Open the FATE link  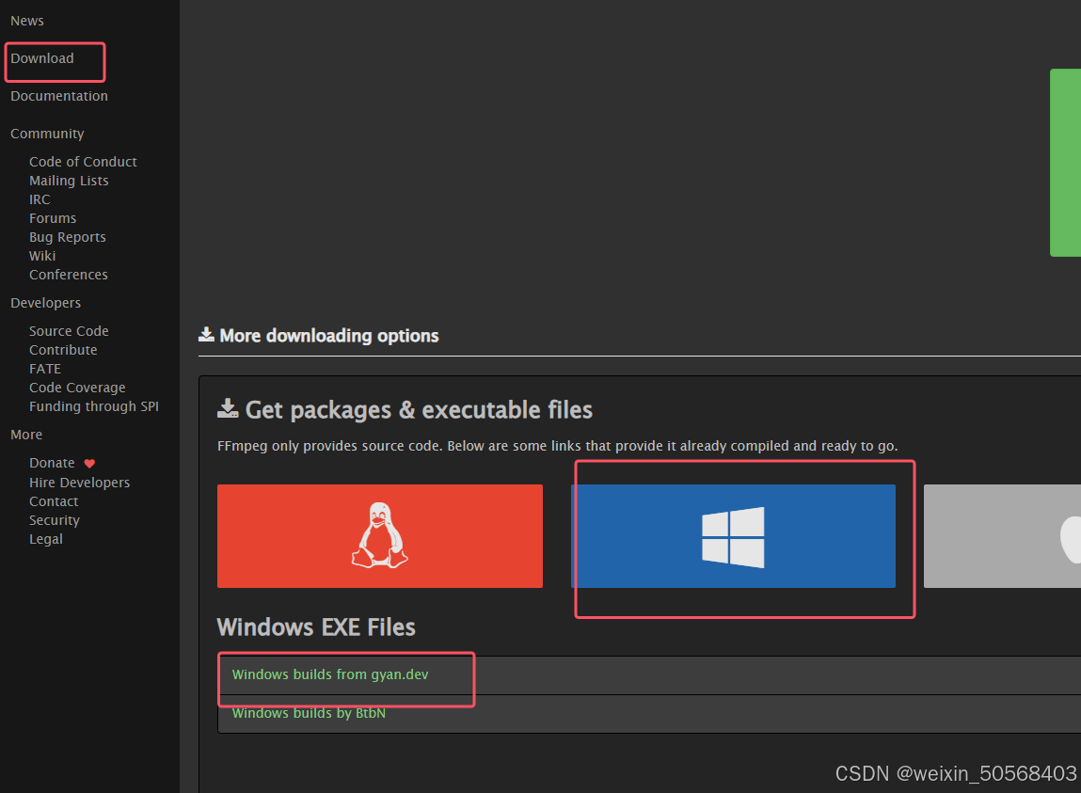click(x=45, y=369)
